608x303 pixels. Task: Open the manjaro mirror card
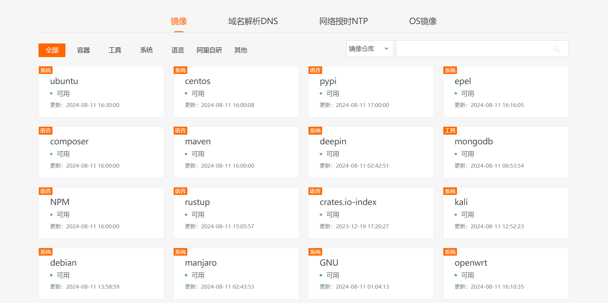tap(236, 274)
